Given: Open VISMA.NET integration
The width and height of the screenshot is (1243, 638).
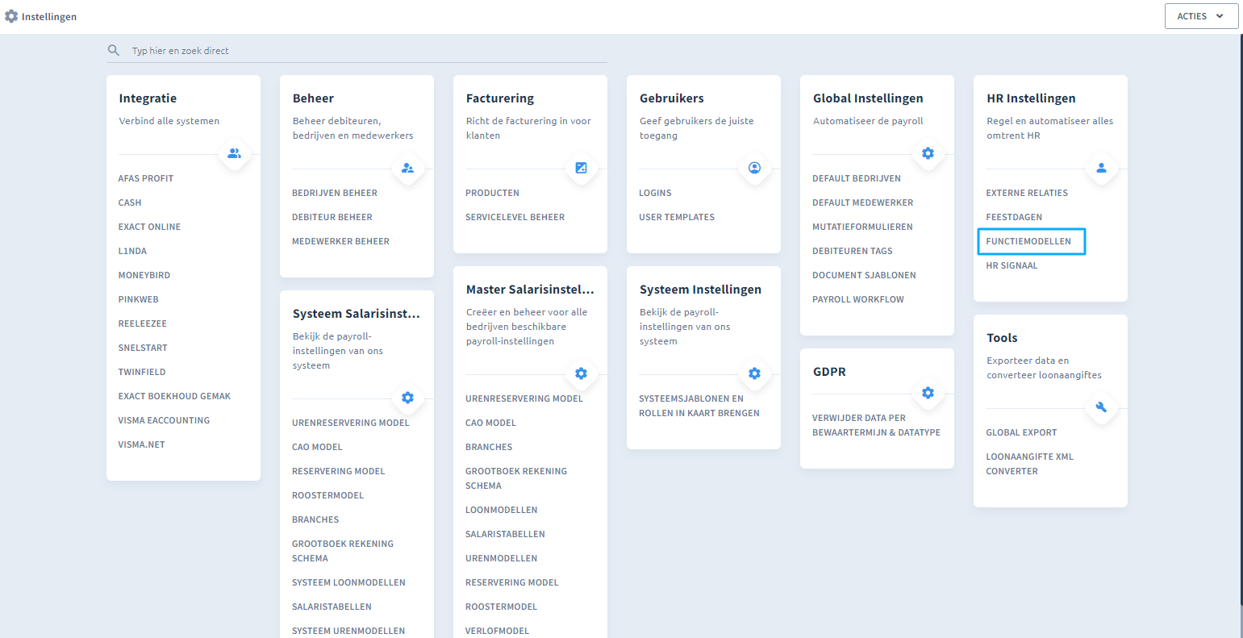Looking at the screenshot, I should [x=141, y=444].
